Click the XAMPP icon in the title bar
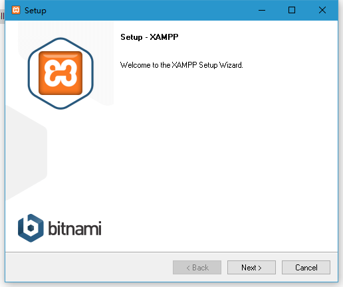 pyautogui.click(x=16, y=10)
